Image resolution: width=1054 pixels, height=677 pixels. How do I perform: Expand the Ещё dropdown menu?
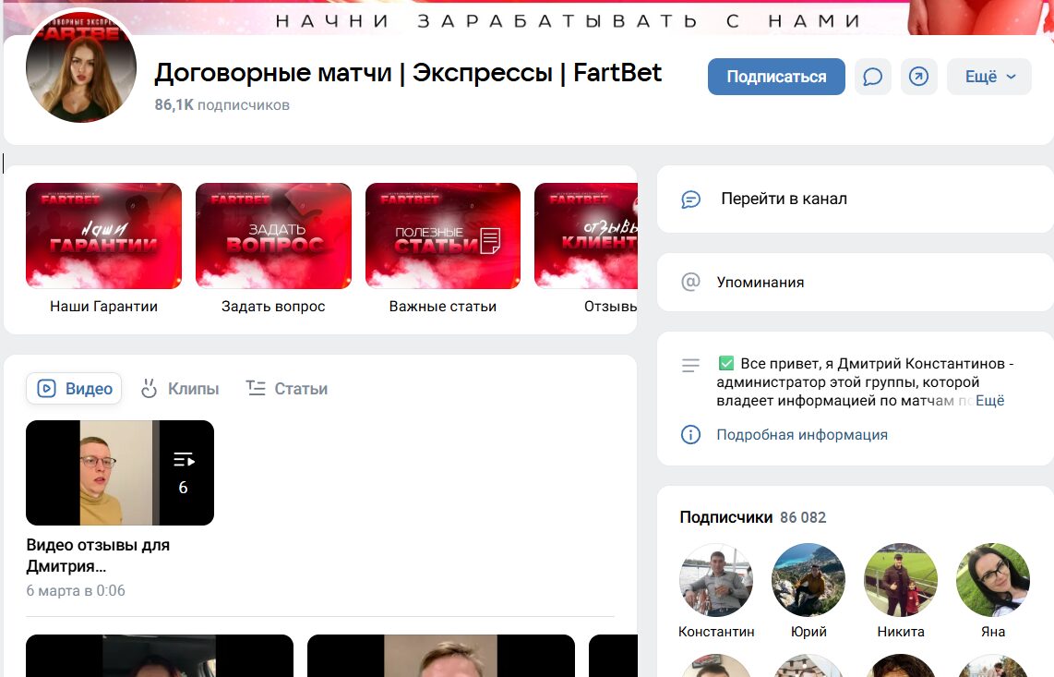[988, 77]
